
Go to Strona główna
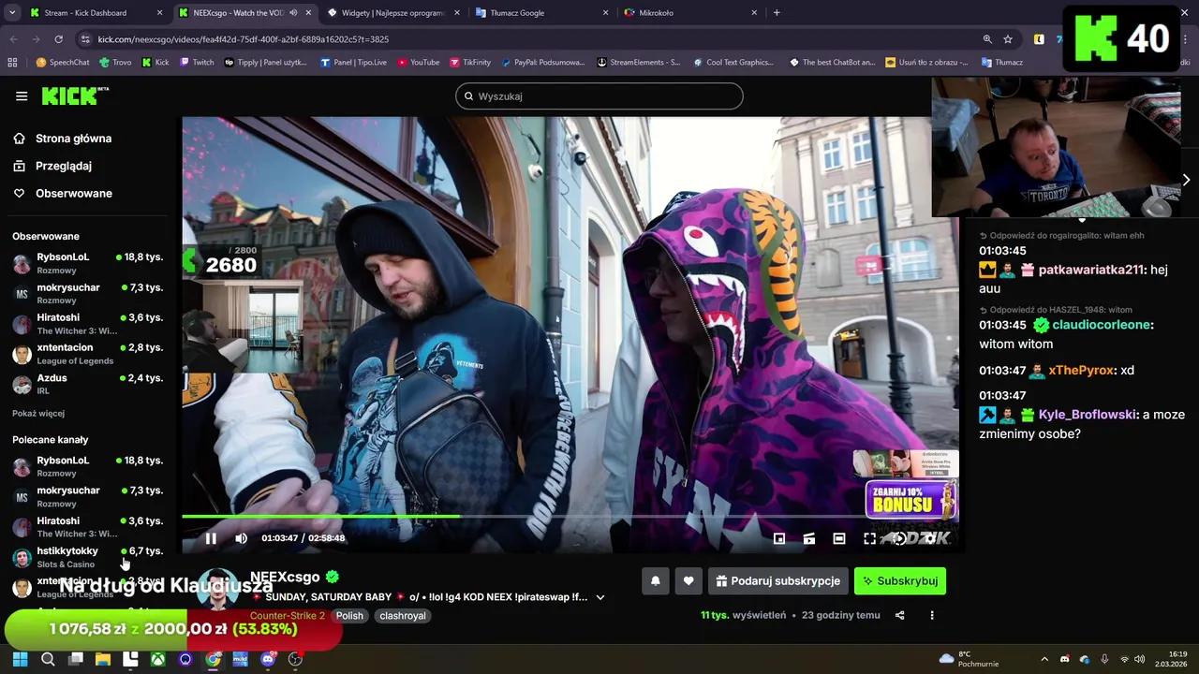pos(63,139)
